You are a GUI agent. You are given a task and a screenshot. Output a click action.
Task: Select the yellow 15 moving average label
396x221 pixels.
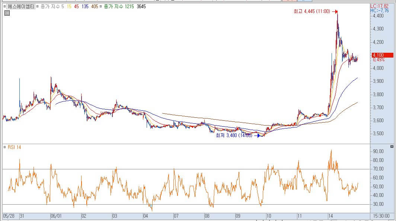pyautogui.click(x=69, y=7)
